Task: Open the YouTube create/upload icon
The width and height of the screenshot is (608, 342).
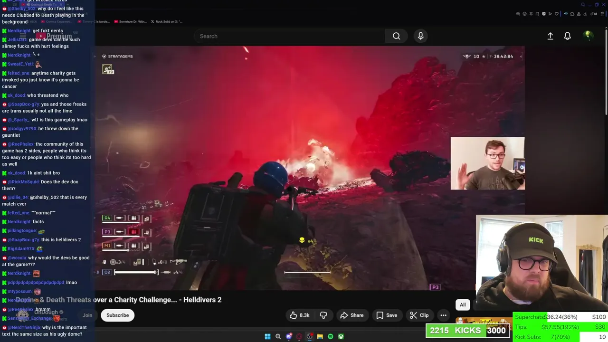Action: coord(550,36)
